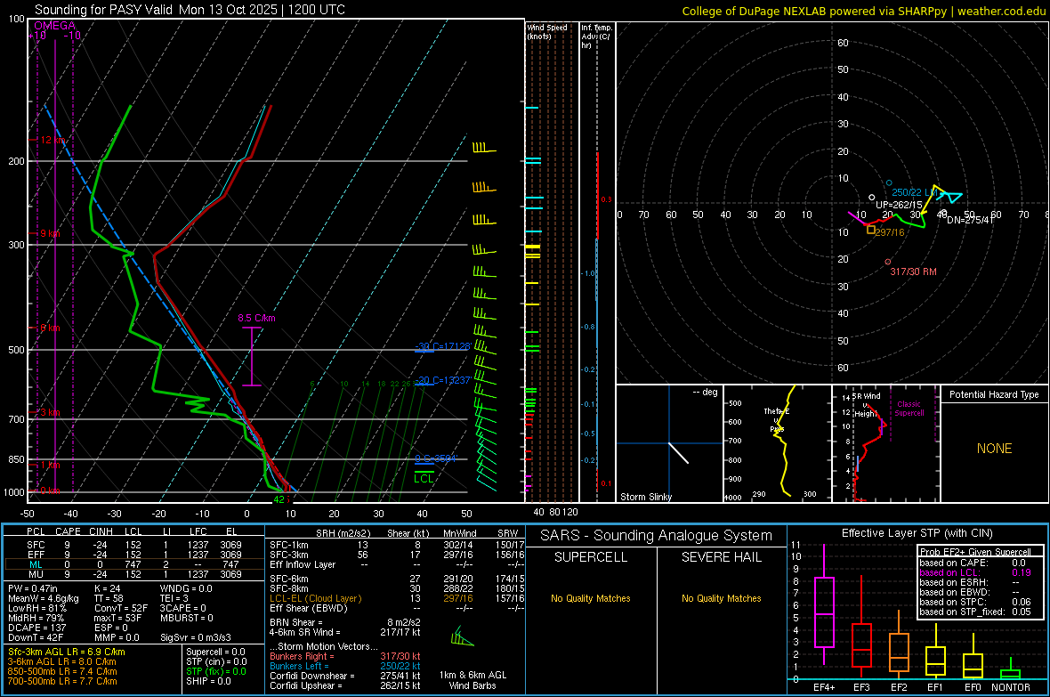Click the 'NONE' hazard type text
The width and height of the screenshot is (1050, 697).
[994, 449]
